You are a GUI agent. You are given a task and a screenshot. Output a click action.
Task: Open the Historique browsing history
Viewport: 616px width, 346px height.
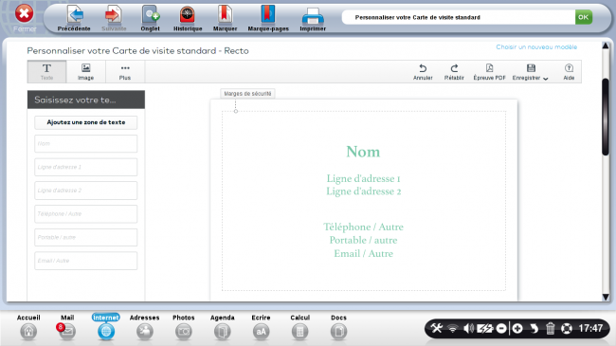pyautogui.click(x=188, y=18)
